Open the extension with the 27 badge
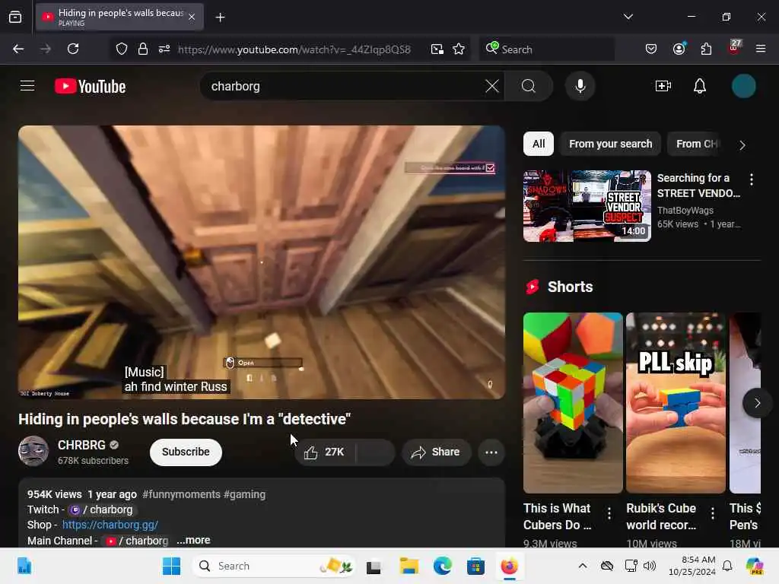This screenshot has height=584, width=779. [734, 48]
